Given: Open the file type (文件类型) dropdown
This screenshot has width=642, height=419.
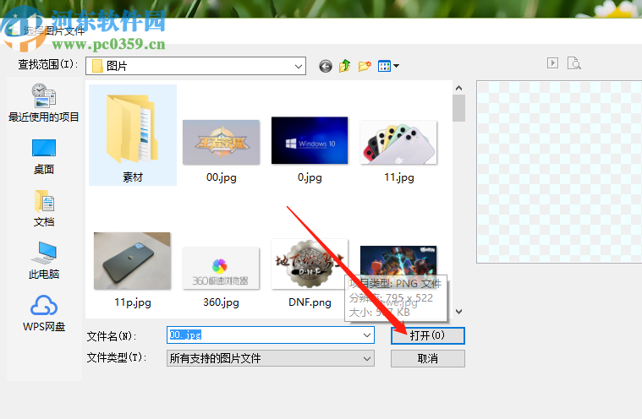Looking at the screenshot, I should (270, 358).
